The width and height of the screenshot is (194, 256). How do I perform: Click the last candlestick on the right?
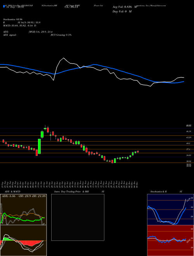tap(138, 152)
